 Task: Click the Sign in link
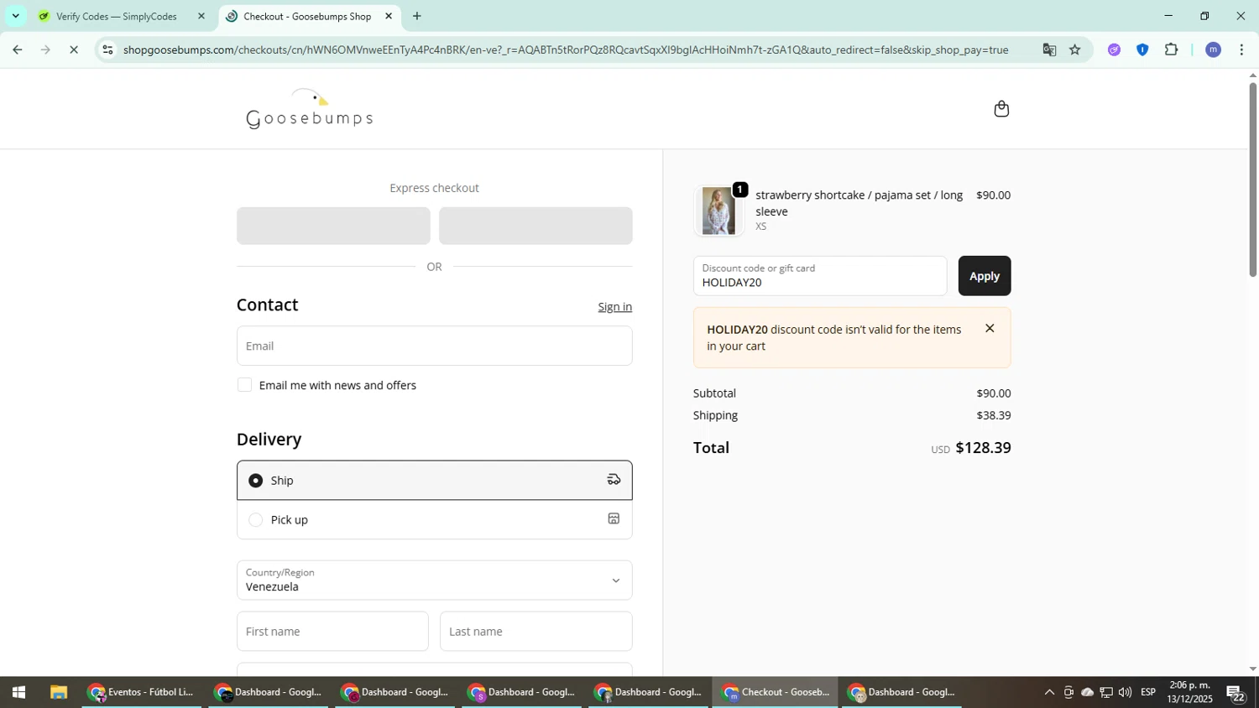614,307
